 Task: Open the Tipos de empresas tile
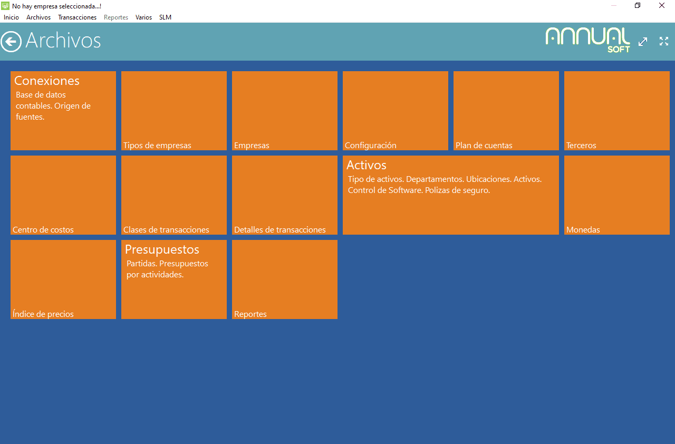click(174, 111)
